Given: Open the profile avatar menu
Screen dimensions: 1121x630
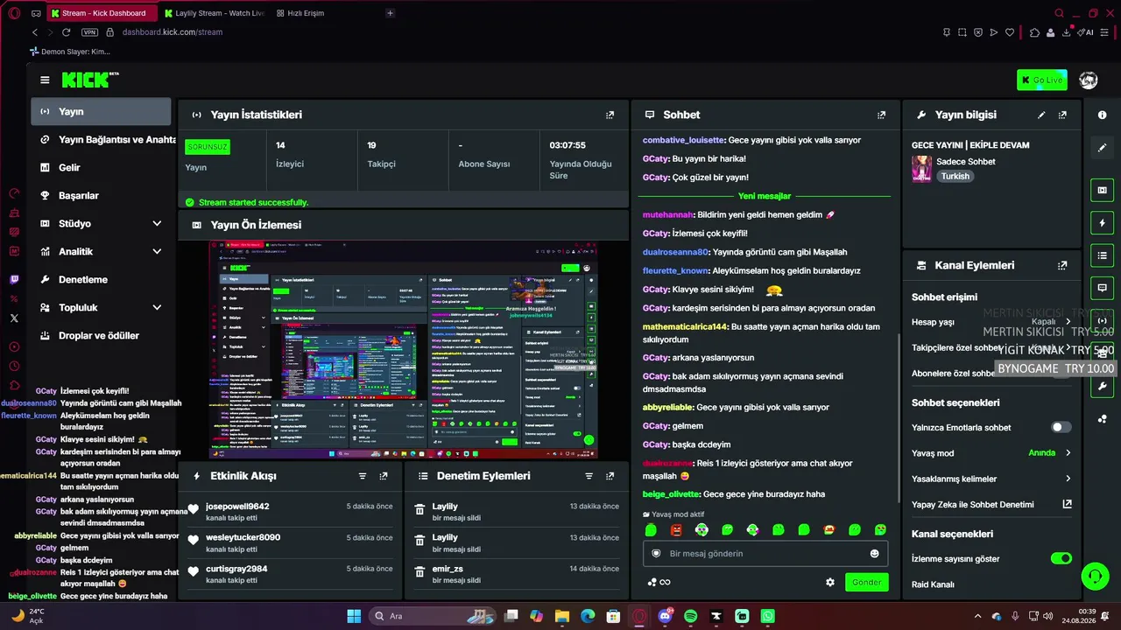Looking at the screenshot, I should (1089, 80).
